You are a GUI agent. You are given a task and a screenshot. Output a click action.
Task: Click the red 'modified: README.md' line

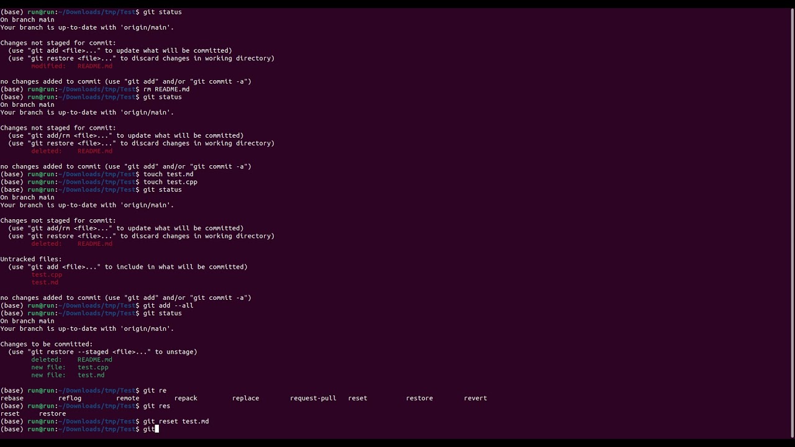point(71,66)
